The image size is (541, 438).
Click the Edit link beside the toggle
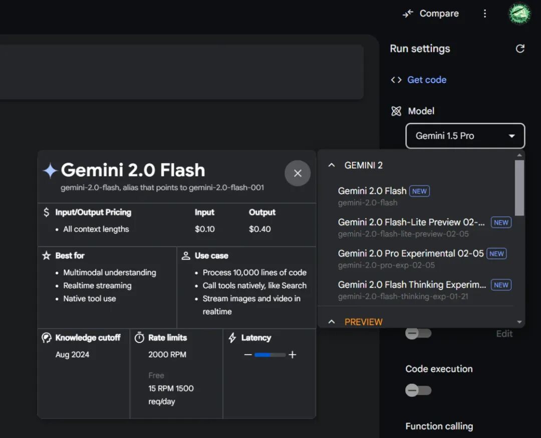[504, 333]
